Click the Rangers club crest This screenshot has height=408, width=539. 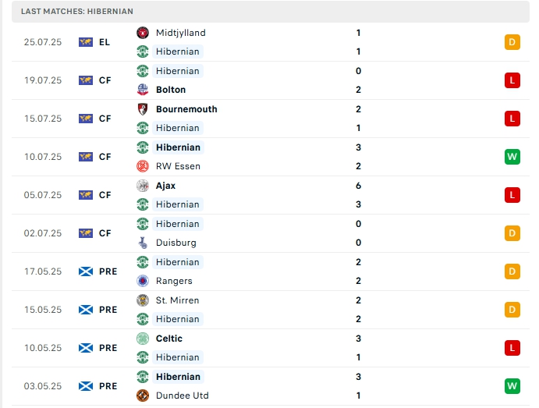tap(143, 281)
